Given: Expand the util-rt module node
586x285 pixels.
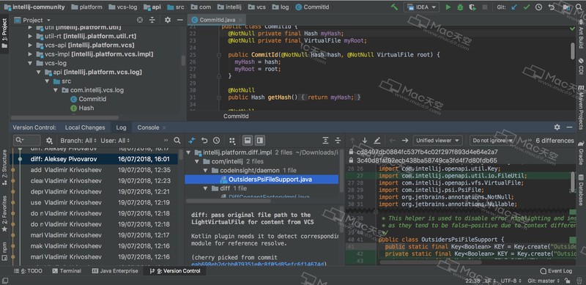Looking at the screenshot, I should [x=30, y=37].
